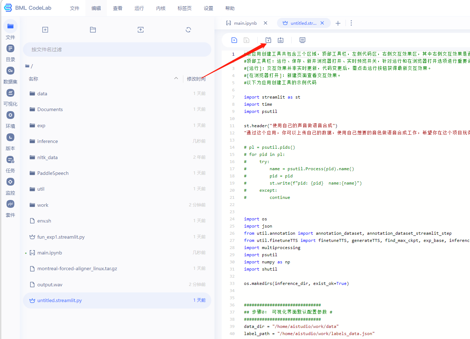Open the 文件 menu

pos(75,8)
